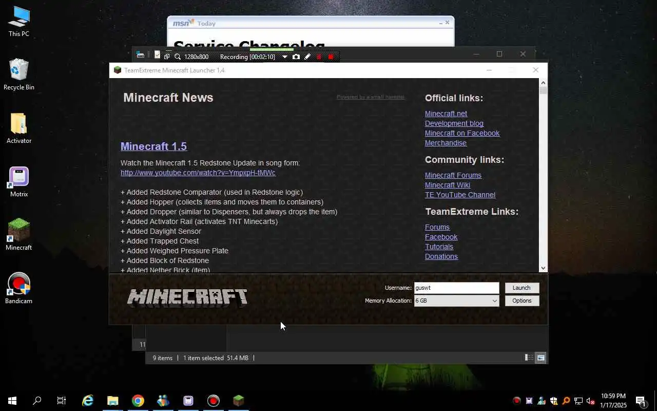This screenshot has width=657, height=411.
Task: Select the This PC desktop icon
Action: click(19, 22)
